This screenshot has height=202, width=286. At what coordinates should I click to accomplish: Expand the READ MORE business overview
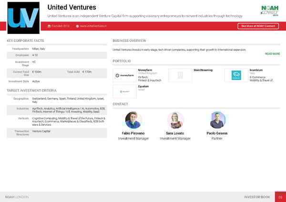(x=272, y=54)
